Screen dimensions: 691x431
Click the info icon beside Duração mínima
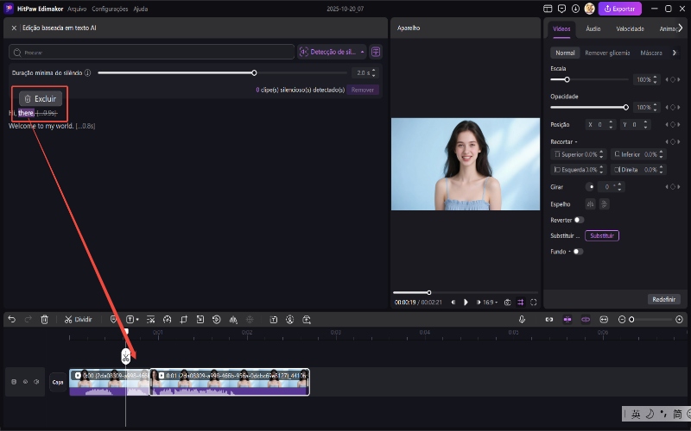point(88,73)
